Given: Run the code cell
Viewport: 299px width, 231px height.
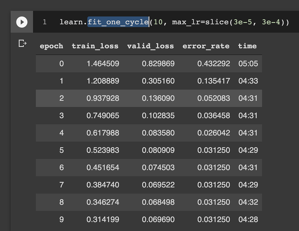Looking at the screenshot, I should click(x=22, y=22).
